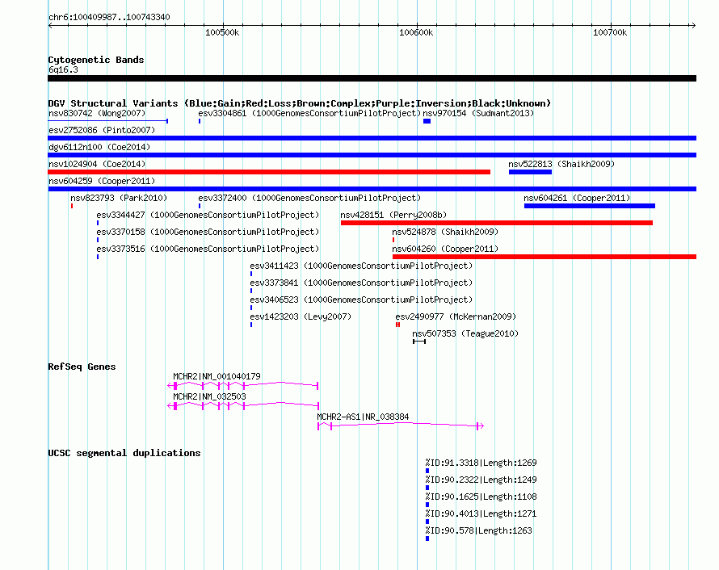This screenshot has width=719, height=570.
Task: Select the RefSeq Genes track title
Action: 82,367
